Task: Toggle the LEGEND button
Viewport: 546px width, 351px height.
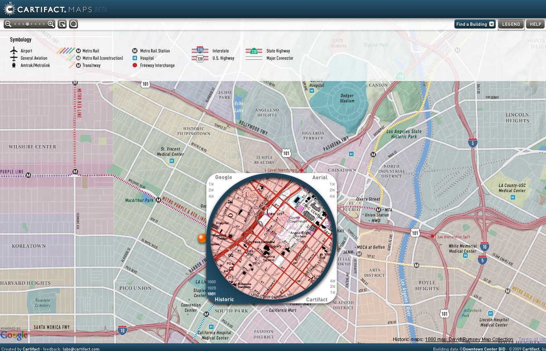Action: coord(511,24)
